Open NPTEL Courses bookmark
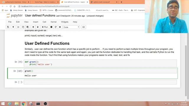 point(46,10)
